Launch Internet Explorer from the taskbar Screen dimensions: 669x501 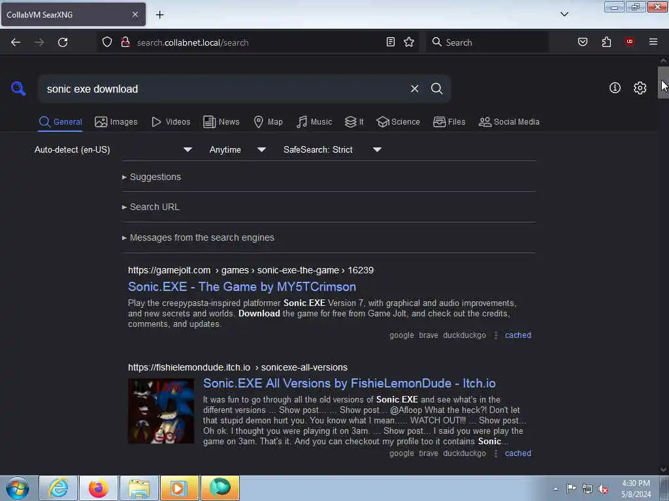pos(58,488)
